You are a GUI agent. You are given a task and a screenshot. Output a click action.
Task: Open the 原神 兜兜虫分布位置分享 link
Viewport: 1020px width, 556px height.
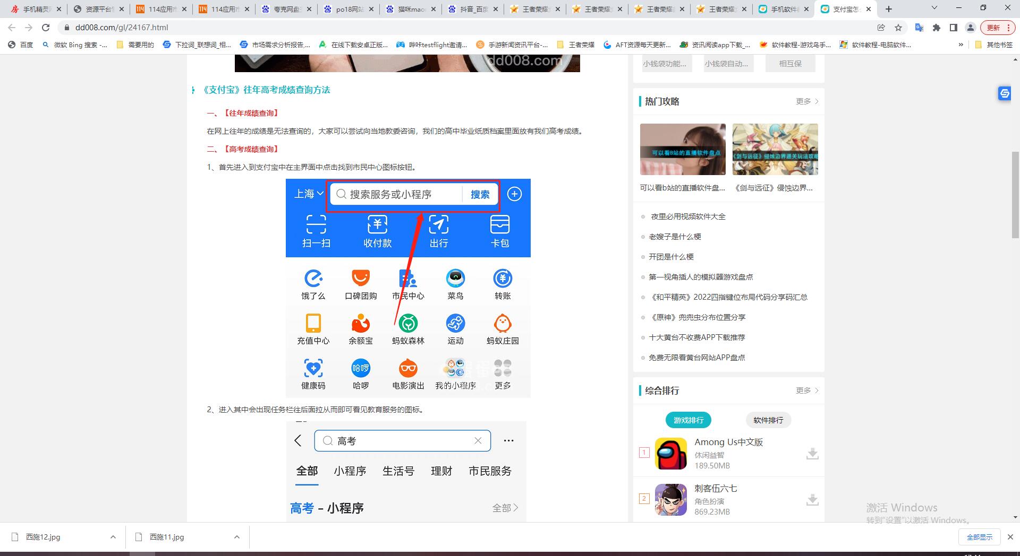click(x=697, y=317)
